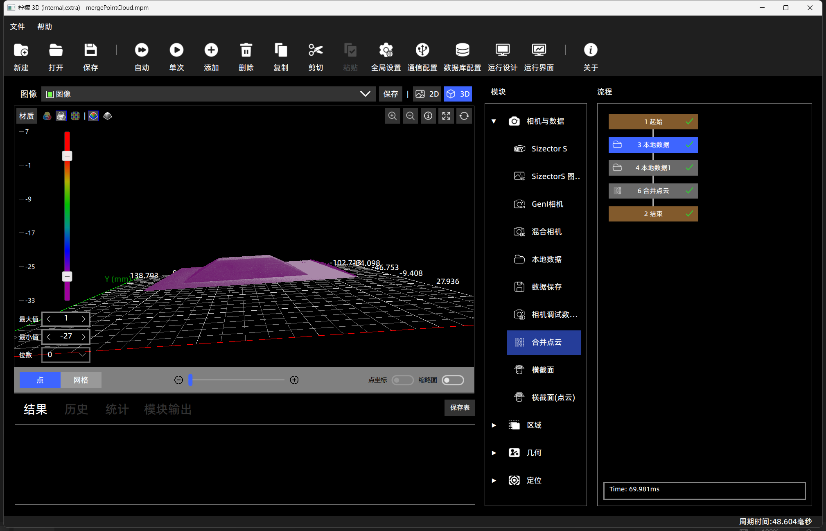Increase 最大值 with right arrow
This screenshot has width=826, height=531.
pyautogui.click(x=84, y=319)
